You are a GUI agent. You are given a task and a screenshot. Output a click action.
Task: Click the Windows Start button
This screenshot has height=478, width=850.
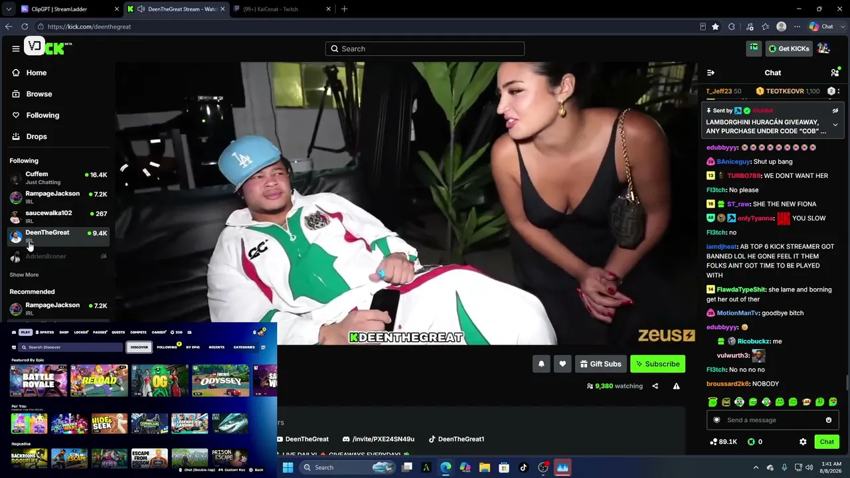click(x=288, y=467)
